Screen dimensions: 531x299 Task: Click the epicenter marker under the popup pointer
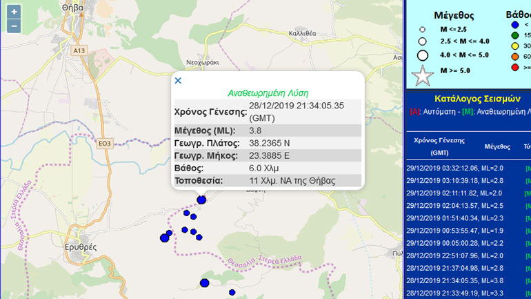click(201, 200)
